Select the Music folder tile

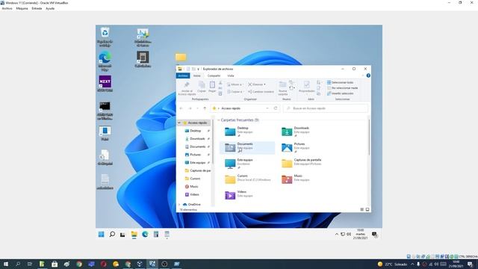pyautogui.click(x=304, y=179)
